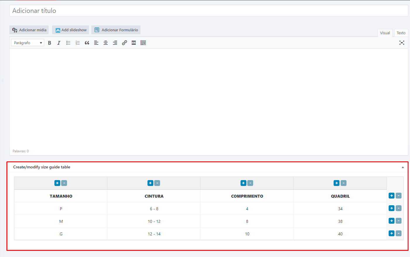
Task: Add row after the G row
Action: tap(392, 233)
